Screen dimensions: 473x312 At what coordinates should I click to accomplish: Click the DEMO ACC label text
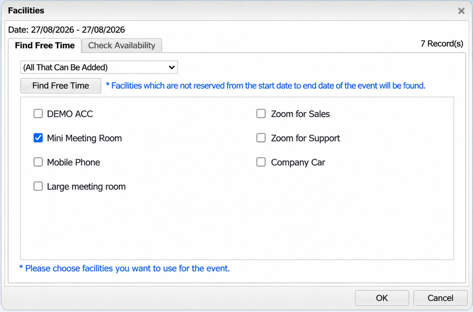[x=70, y=114]
